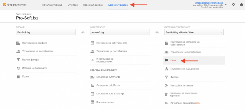
Task: Select the Администриране tab
Action: [118, 5]
